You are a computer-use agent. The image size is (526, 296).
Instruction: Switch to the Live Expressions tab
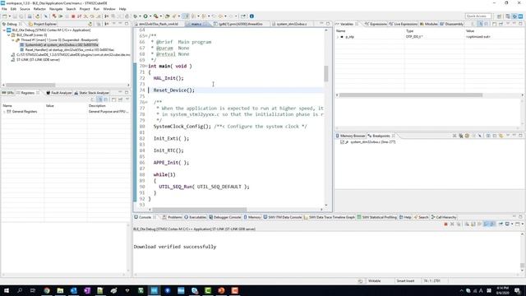404,24
